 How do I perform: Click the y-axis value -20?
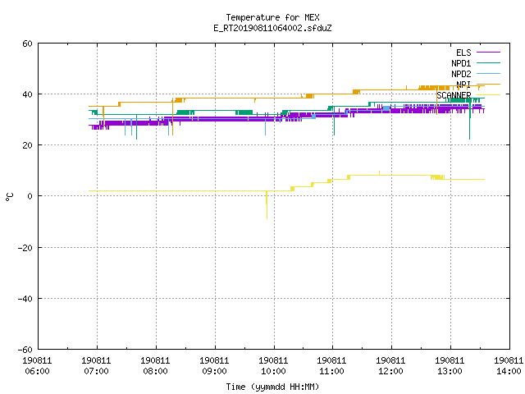pos(25,248)
